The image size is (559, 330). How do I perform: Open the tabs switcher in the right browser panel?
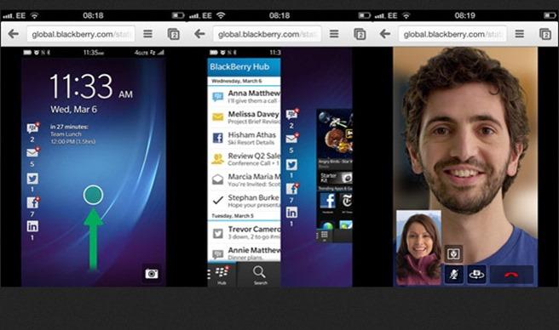545,34
